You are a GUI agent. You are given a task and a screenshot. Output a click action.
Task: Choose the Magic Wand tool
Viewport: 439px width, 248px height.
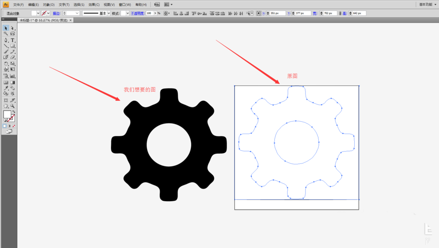point(6,34)
